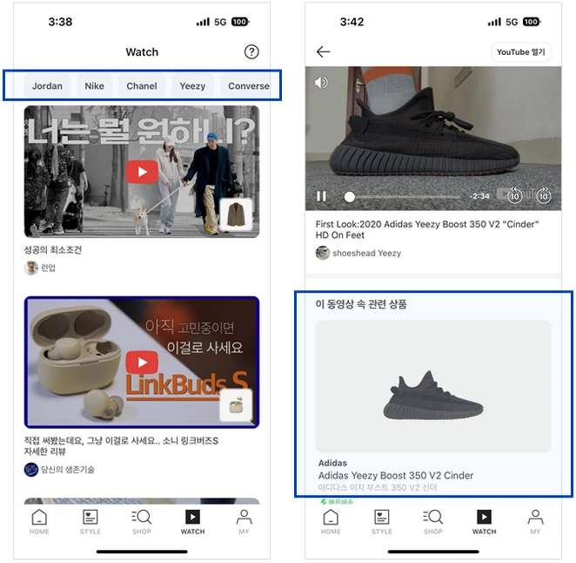576x563 pixels.
Task: Go to WATCH tab in left screen
Action: pyautogui.click(x=192, y=522)
